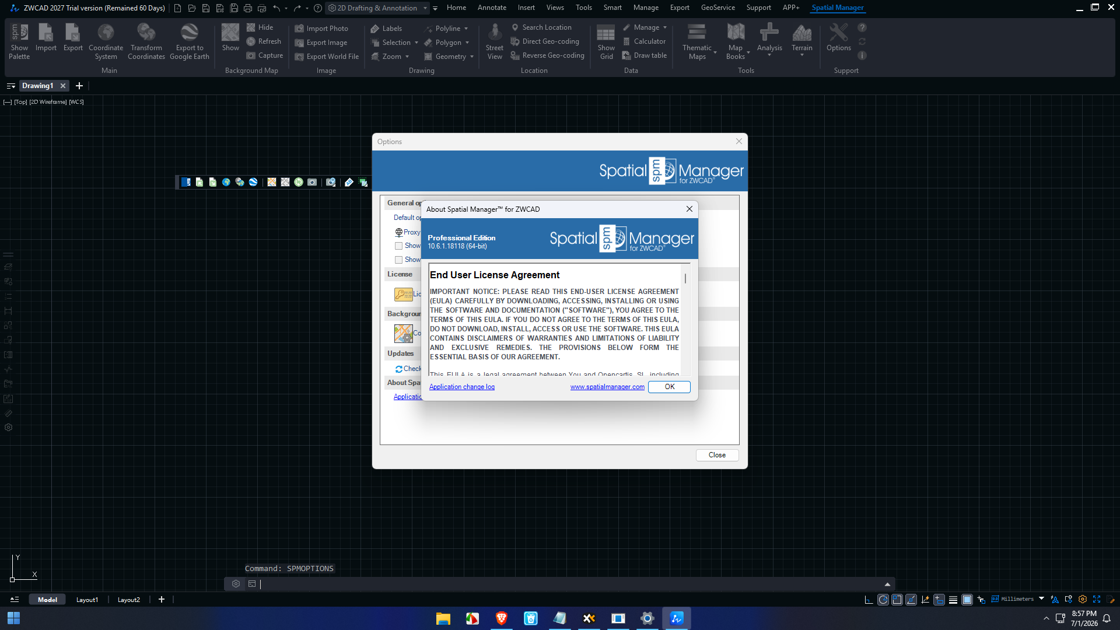Switch to GeoService ribbon tab
This screenshot has width=1120, height=630.
click(x=717, y=8)
